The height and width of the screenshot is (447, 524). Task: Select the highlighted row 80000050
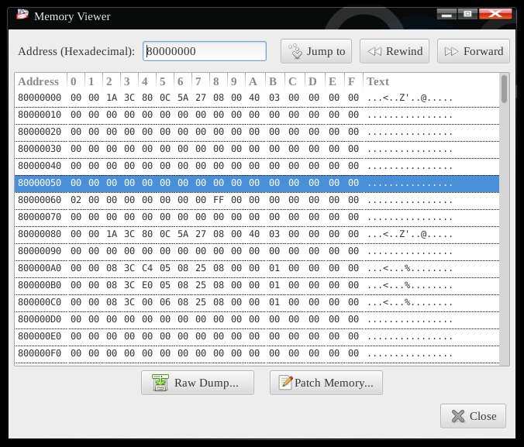pyautogui.click(x=256, y=183)
